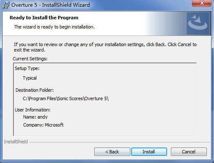214x163 pixels.
Task: Start installation with the Install button
Action: click(x=149, y=152)
